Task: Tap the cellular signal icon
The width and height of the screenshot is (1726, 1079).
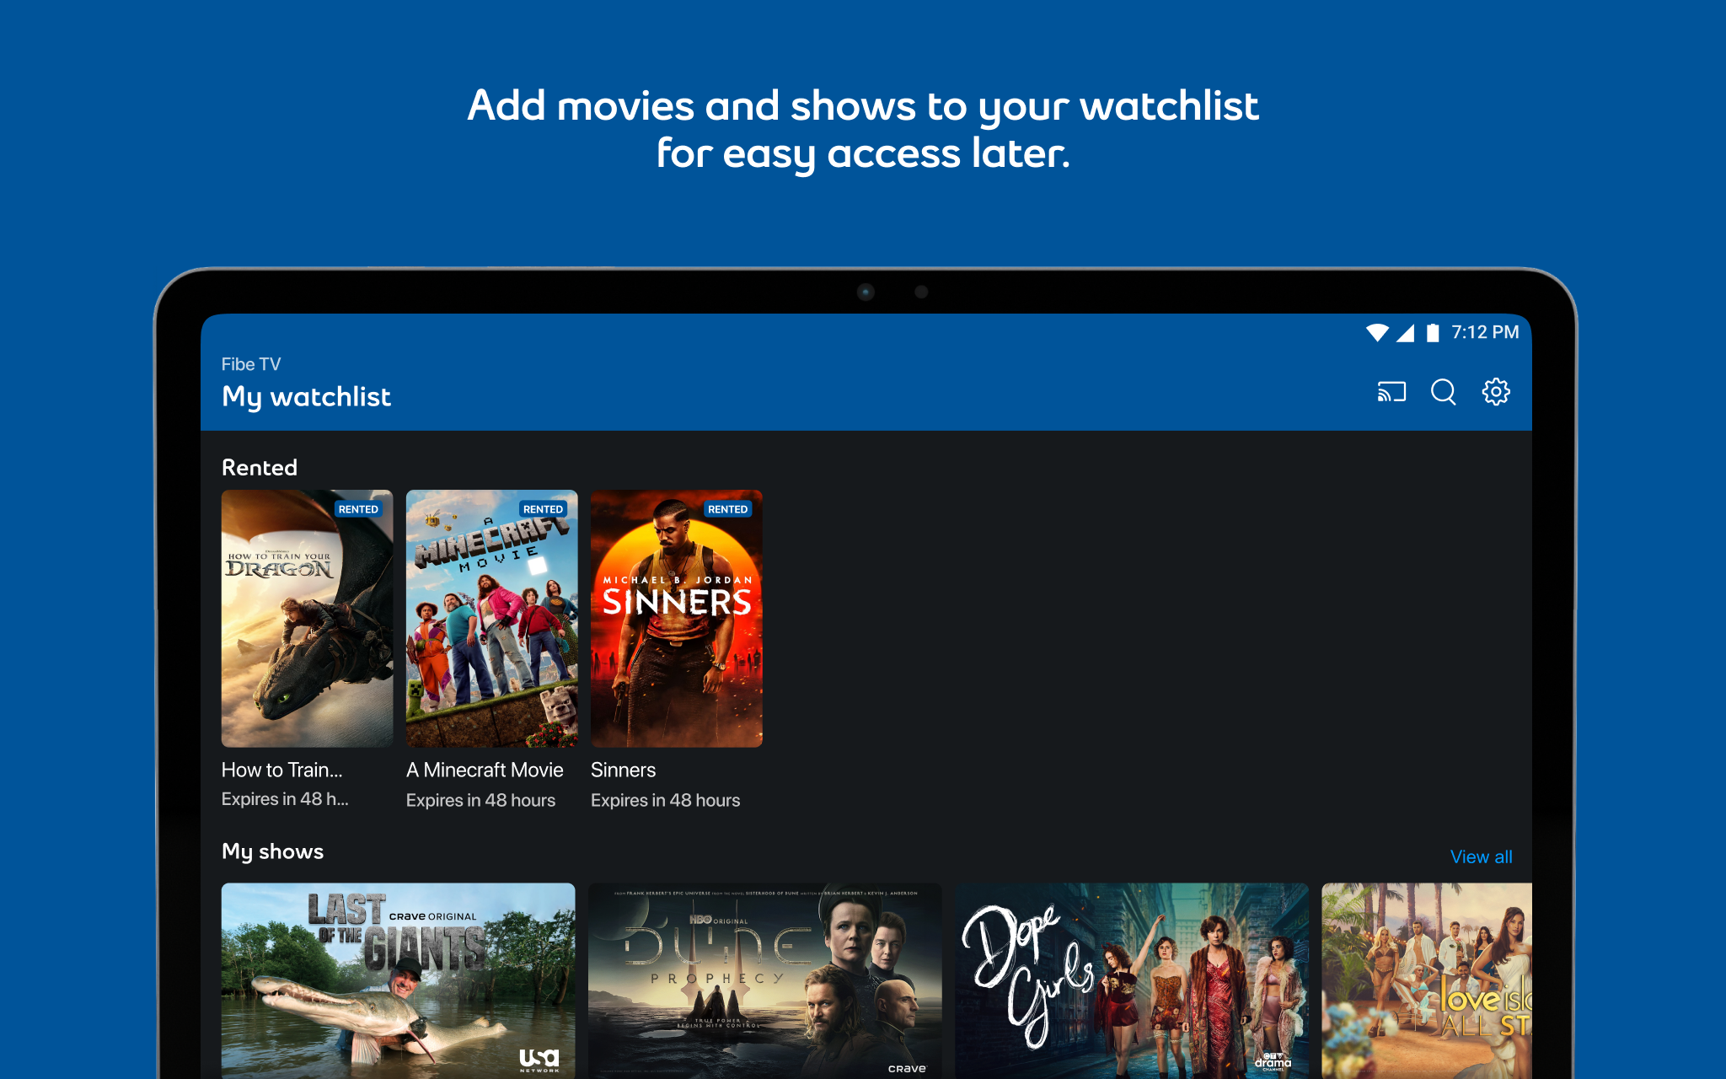Action: (x=1405, y=333)
